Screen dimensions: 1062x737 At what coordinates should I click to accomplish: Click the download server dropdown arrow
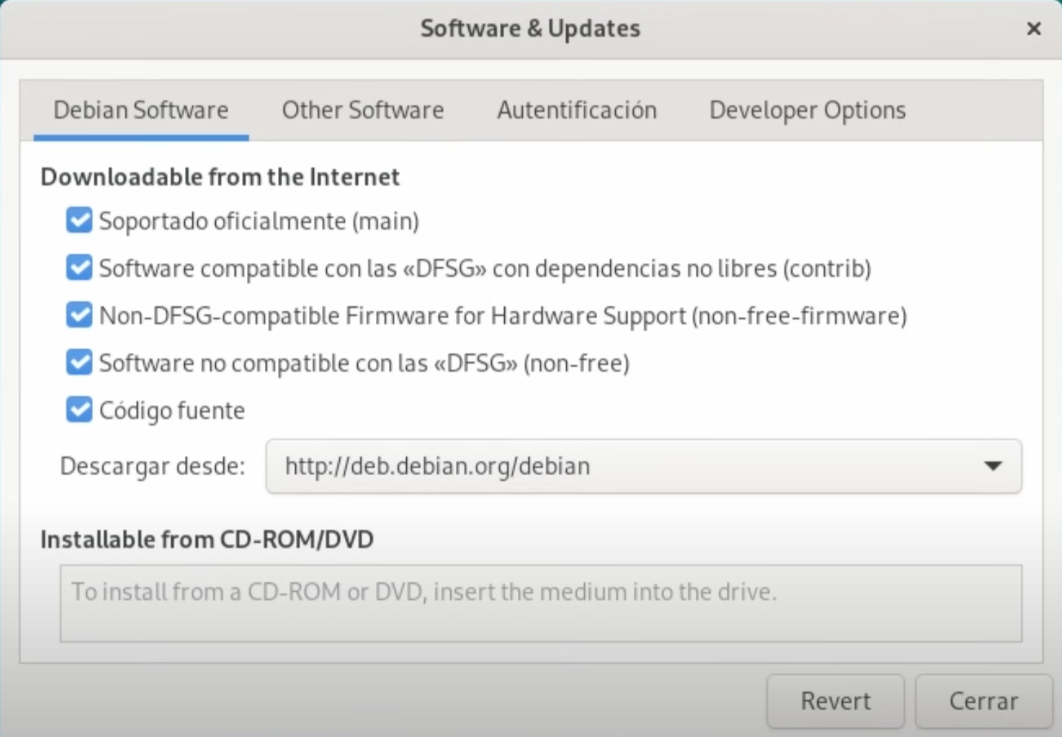(x=992, y=466)
